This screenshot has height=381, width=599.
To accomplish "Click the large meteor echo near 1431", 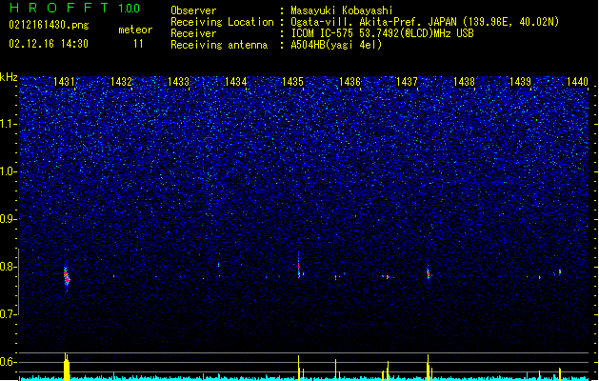I will [67, 277].
